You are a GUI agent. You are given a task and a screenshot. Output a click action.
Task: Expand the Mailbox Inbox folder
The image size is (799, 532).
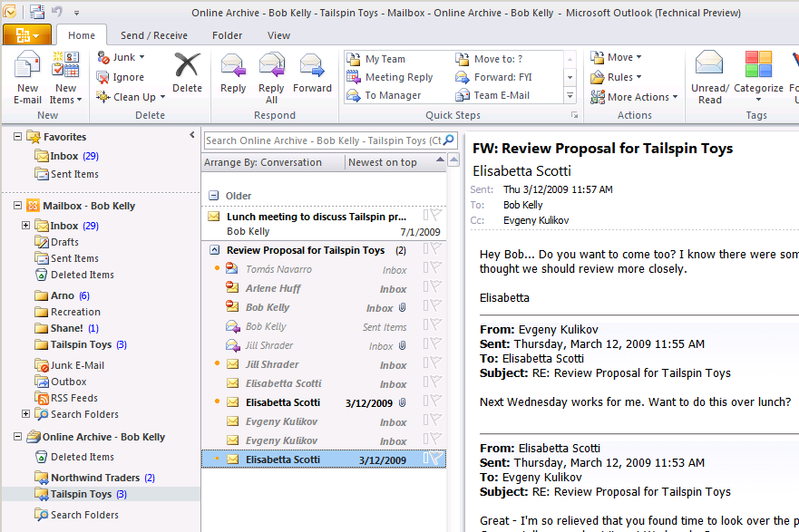click(x=25, y=225)
